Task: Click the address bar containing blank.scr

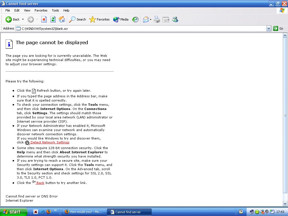Action: (141, 28)
